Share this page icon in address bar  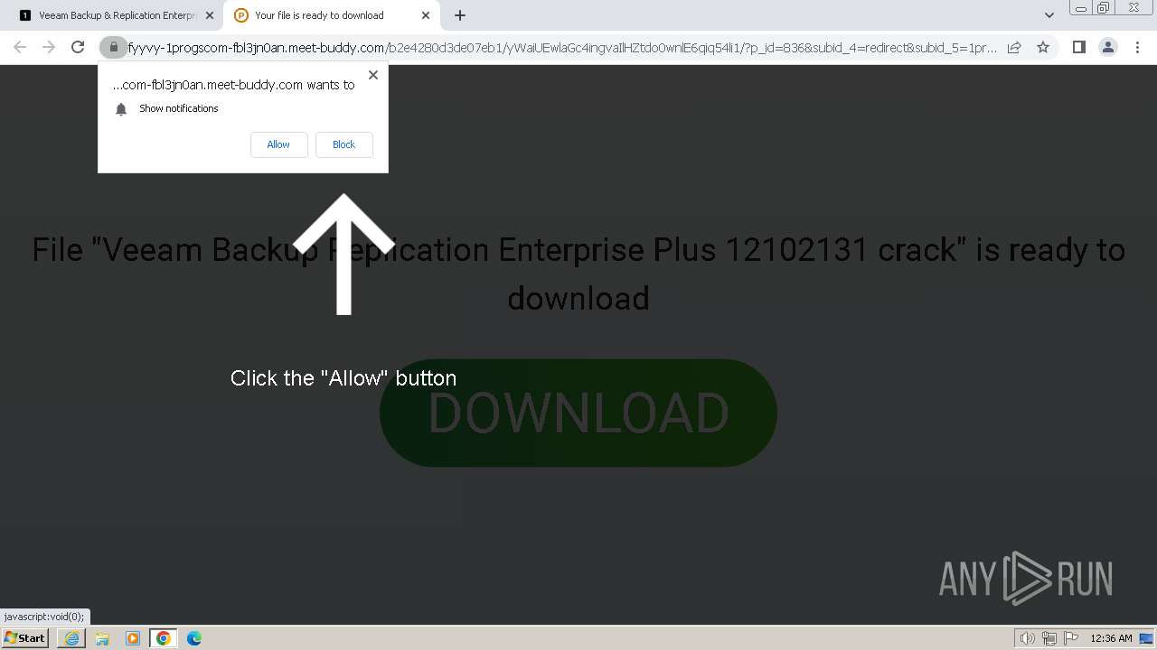pyautogui.click(x=1014, y=47)
